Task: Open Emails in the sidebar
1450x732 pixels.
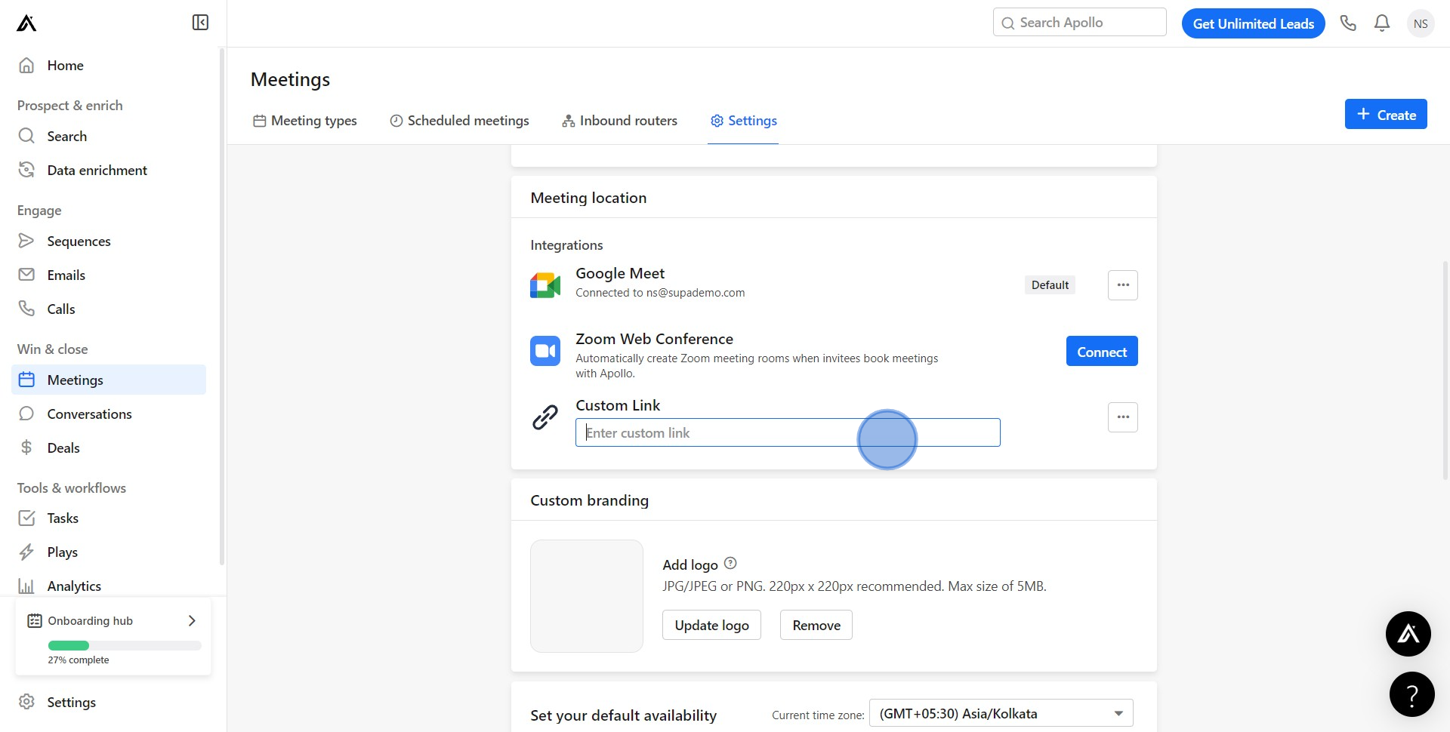Action: tap(109, 275)
